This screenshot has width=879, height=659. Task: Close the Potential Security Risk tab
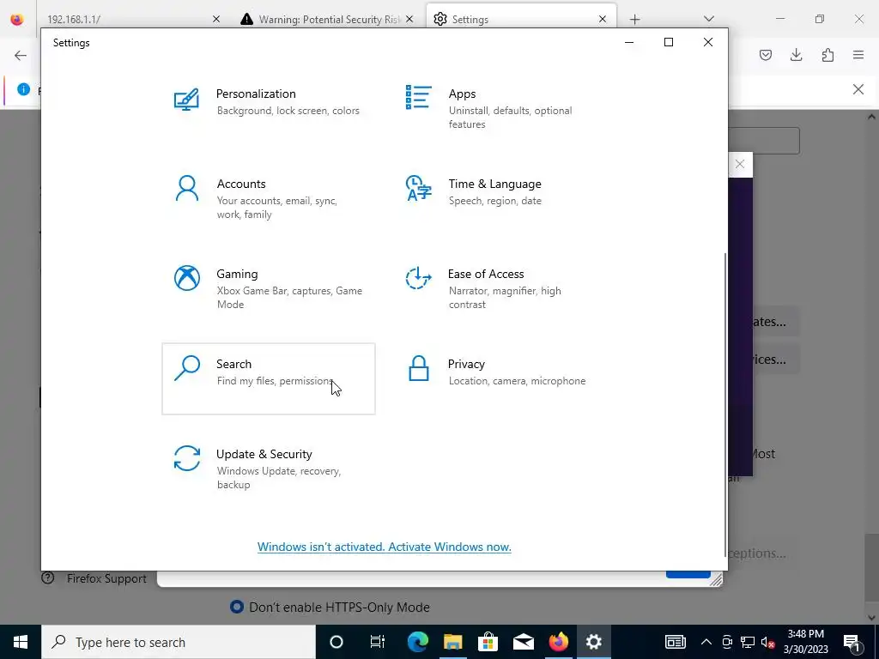pyautogui.click(x=409, y=19)
